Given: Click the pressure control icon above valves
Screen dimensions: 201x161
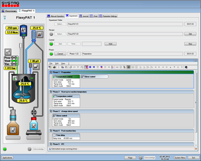Looking at the screenshot, I should 8,52.
